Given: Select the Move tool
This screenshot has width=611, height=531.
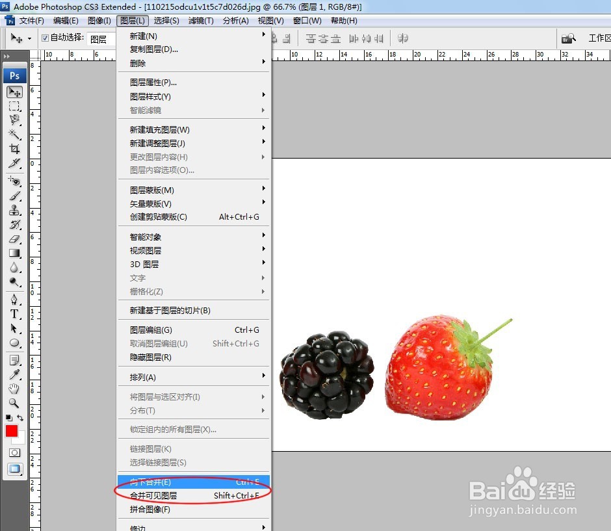Looking at the screenshot, I should point(14,94).
